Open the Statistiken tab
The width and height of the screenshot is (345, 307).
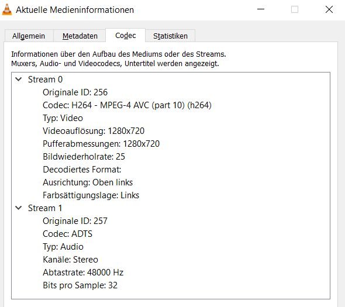tap(170, 36)
